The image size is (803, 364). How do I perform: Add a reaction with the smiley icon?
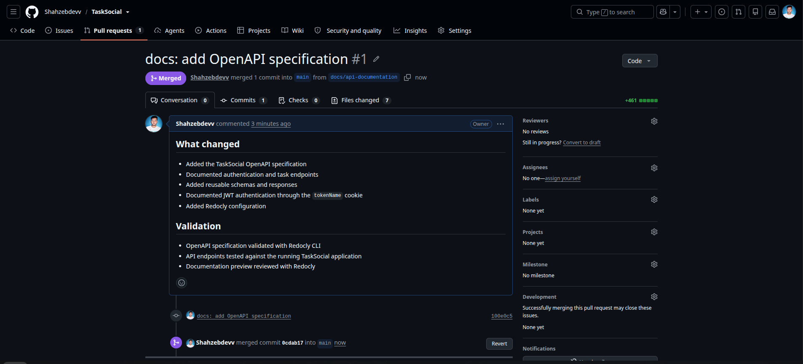182,283
